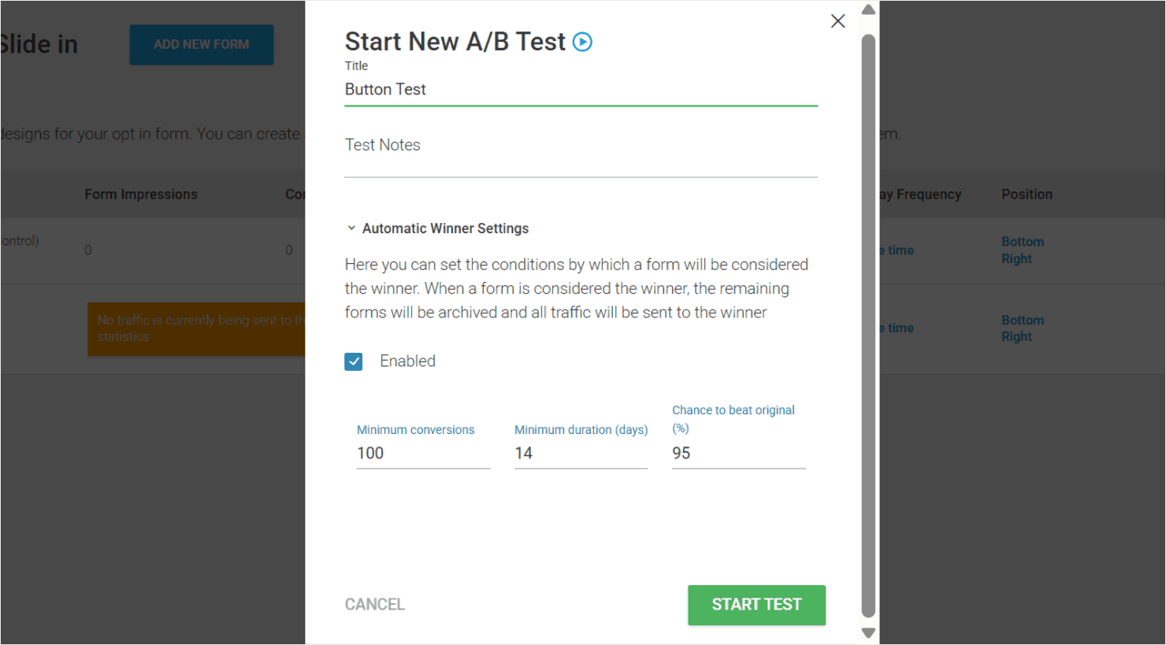This screenshot has width=1166, height=645.
Task: Click the ADD NEW FORM button
Action: point(201,45)
